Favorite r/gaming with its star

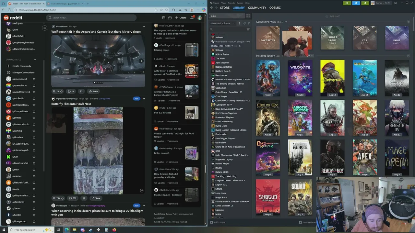34,131
